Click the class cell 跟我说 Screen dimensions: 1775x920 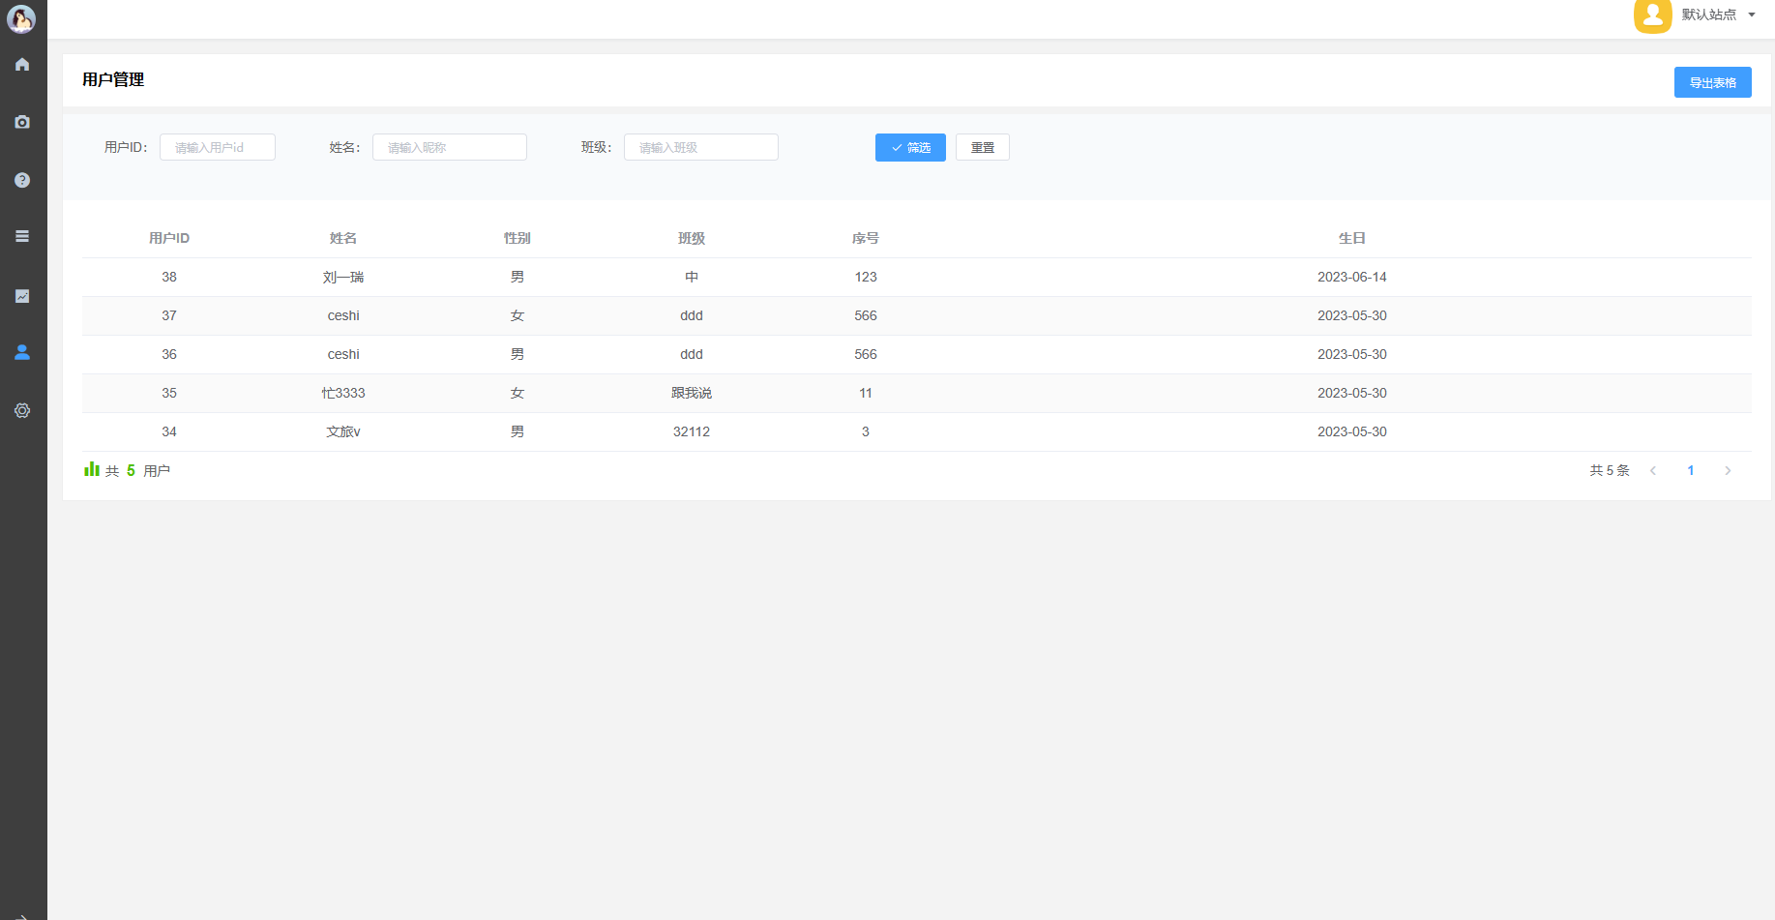692,393
